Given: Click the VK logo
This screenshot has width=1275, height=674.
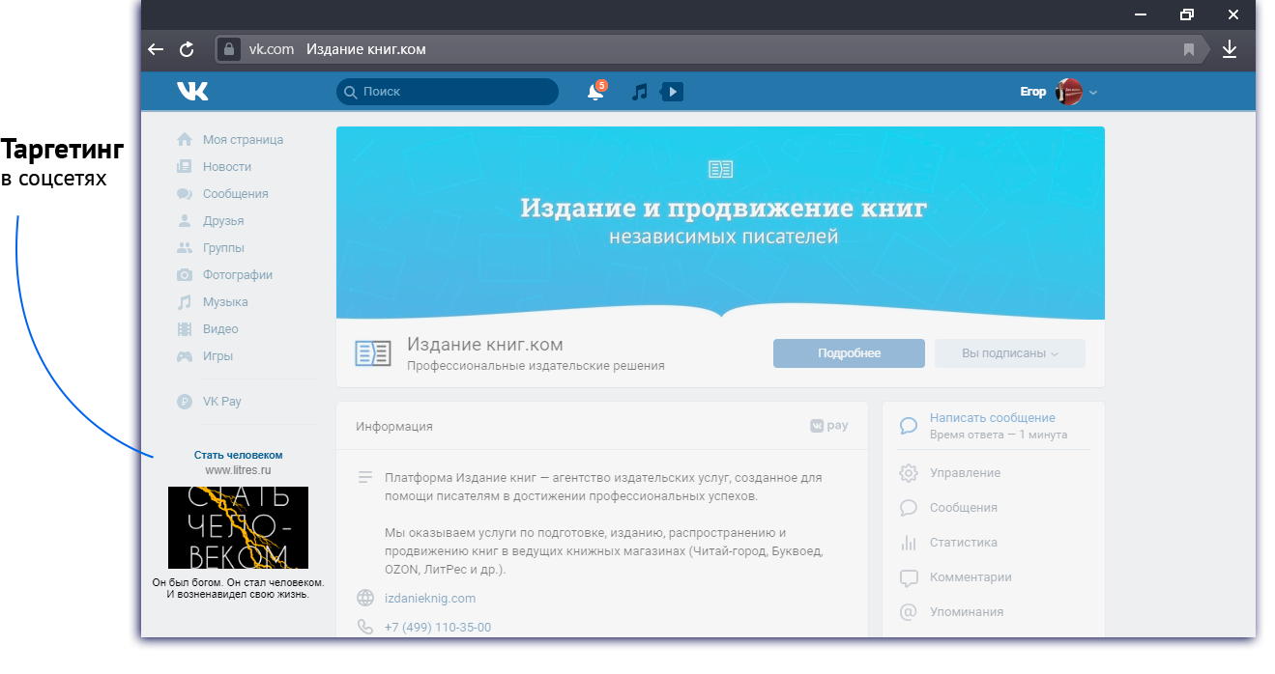Looking at the screenshot, I should coord(192,92).
